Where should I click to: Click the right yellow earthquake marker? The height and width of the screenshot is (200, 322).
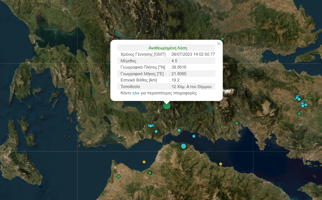[220, 164]
